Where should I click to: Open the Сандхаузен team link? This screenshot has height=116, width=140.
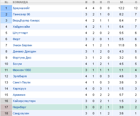click(21, 113)
